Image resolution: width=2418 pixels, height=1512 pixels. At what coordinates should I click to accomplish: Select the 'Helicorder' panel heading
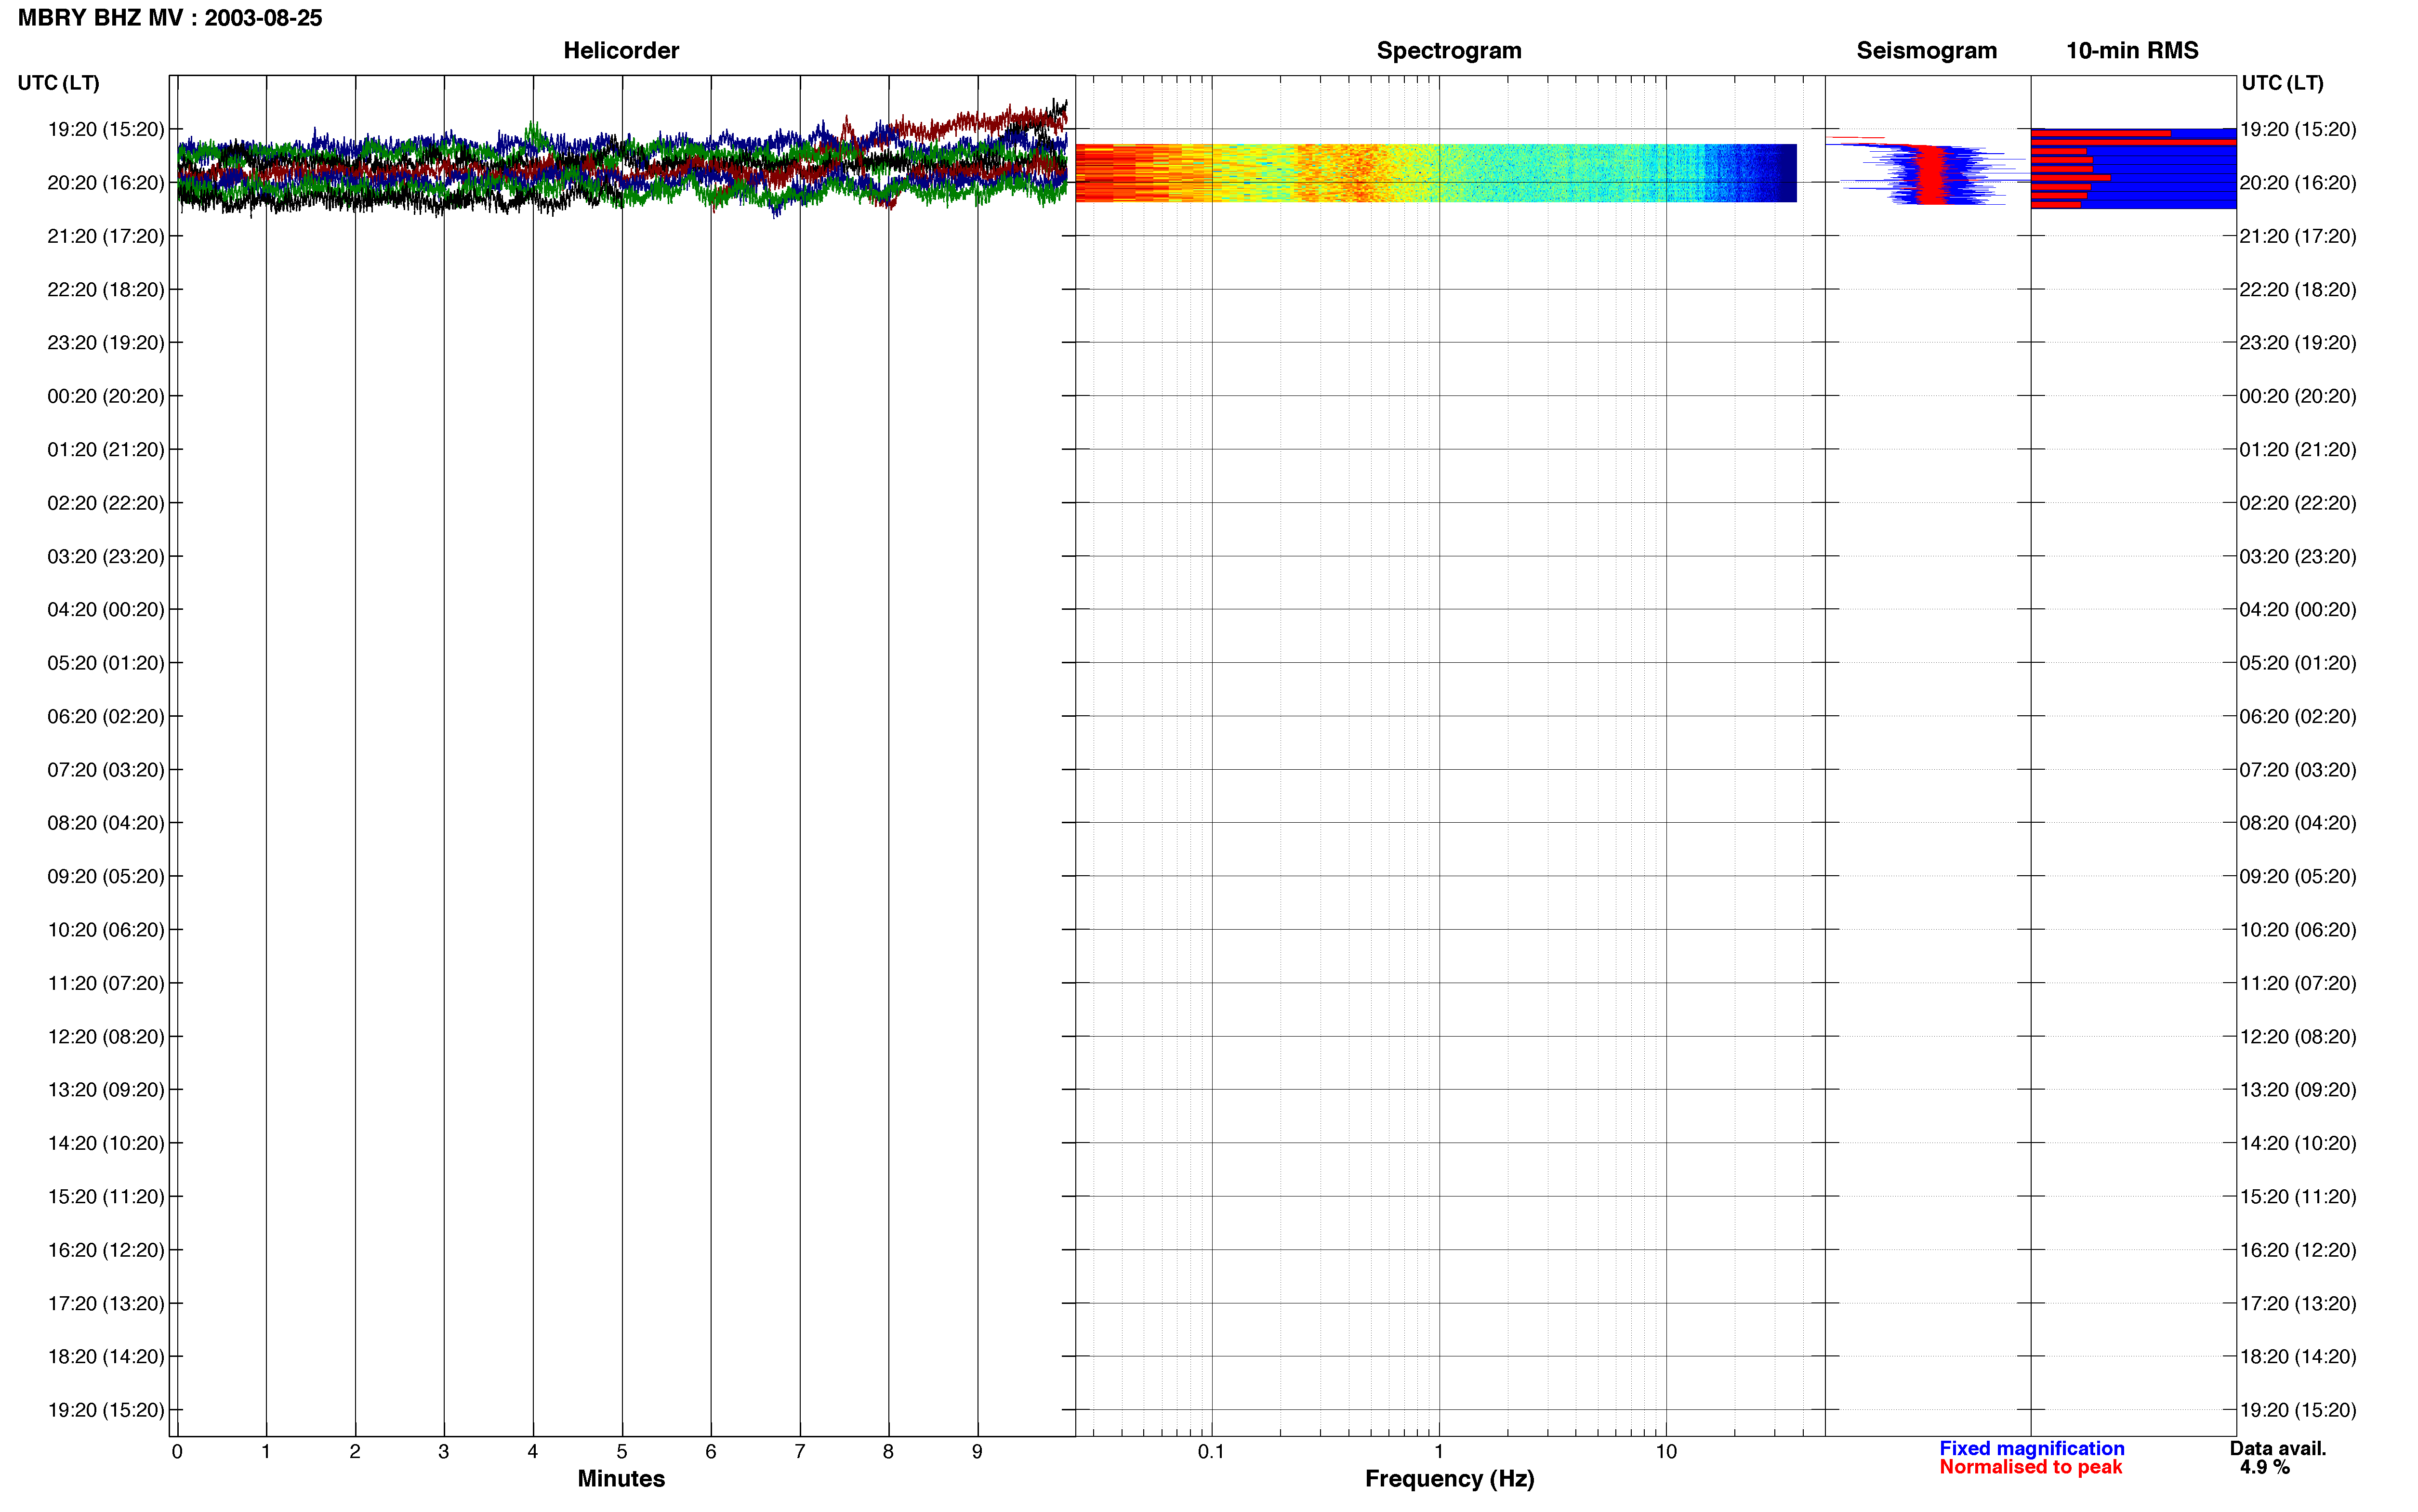point(621,50)
